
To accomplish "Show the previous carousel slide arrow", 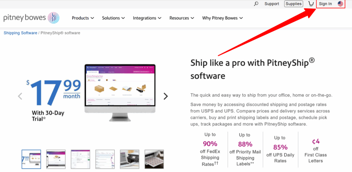I will [20, 96].
